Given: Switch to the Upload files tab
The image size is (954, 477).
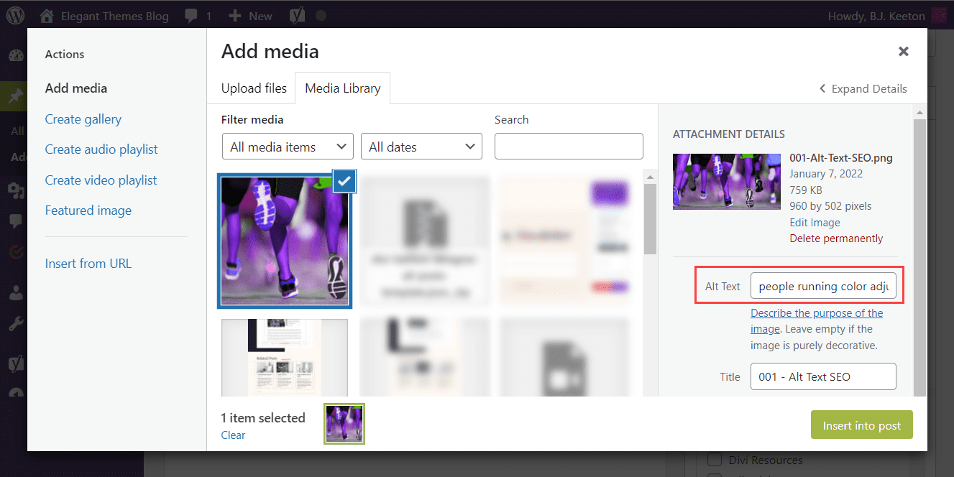Looking at the screenshot, I should 253,88.
